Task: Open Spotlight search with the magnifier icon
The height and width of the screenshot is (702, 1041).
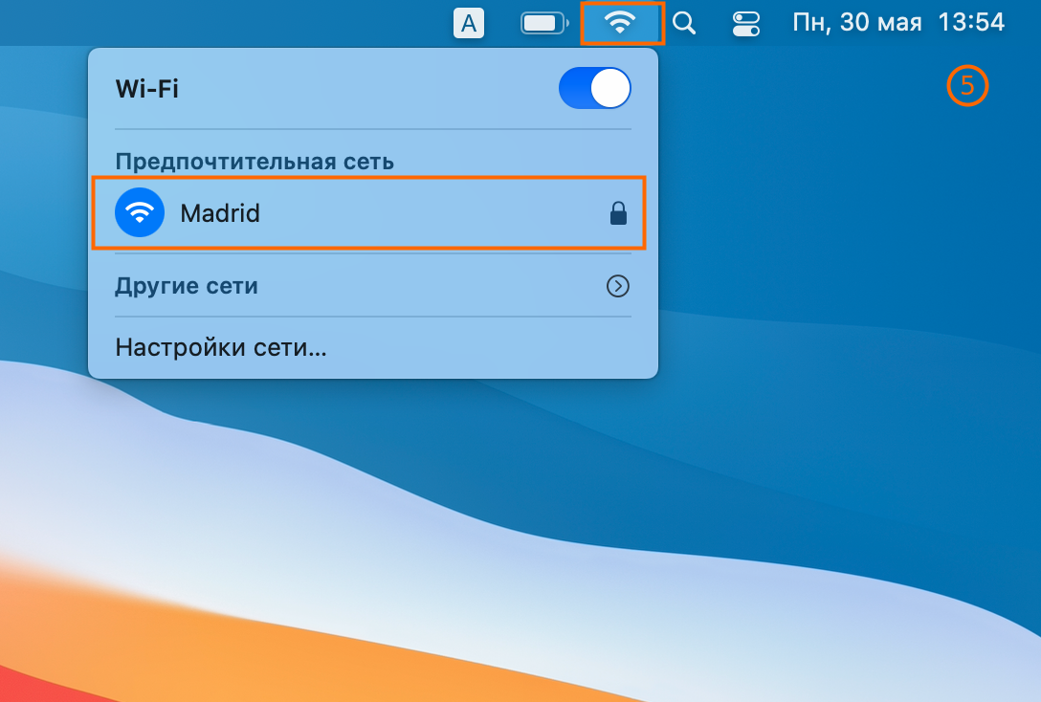Action: pos(683,23)
